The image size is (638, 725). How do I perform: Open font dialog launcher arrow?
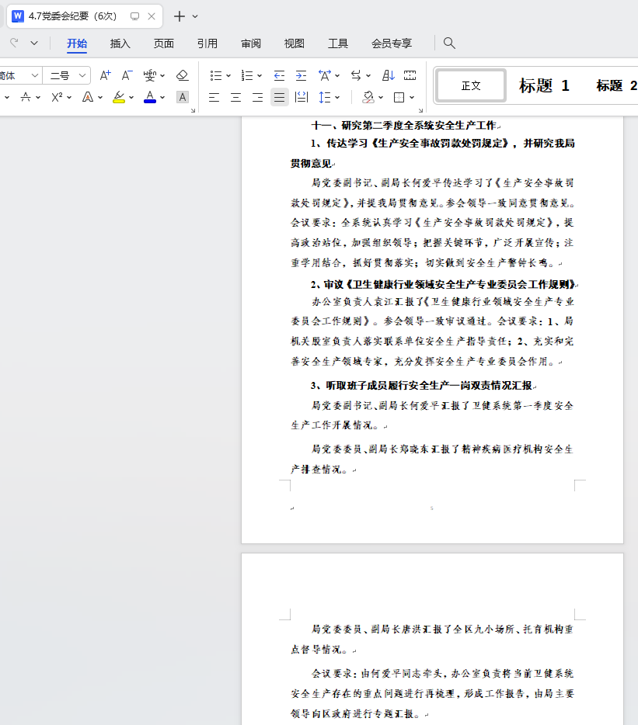point(193,110)
